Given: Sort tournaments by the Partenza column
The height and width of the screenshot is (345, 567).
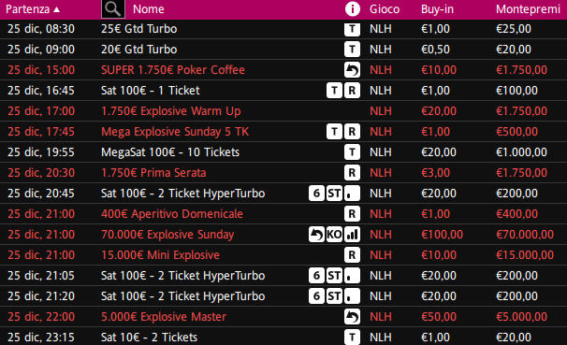Looking at the screenshot, I should tap(33, 9).
